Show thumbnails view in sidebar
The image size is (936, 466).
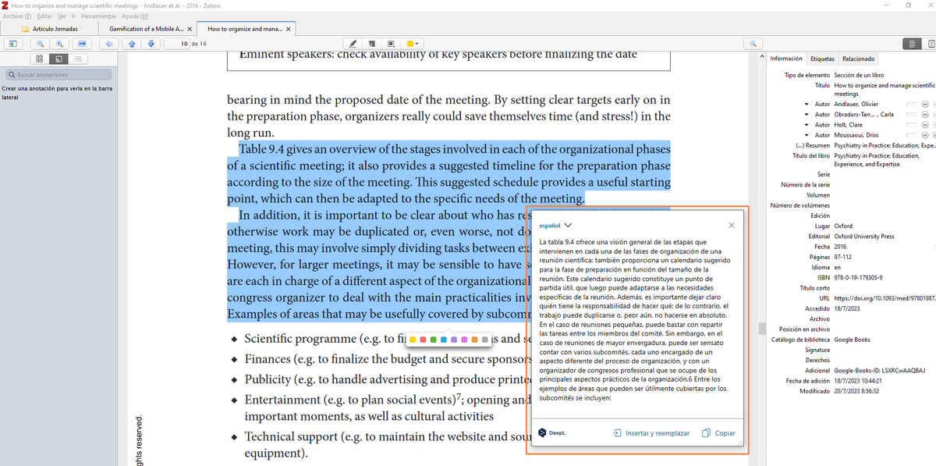39,59
